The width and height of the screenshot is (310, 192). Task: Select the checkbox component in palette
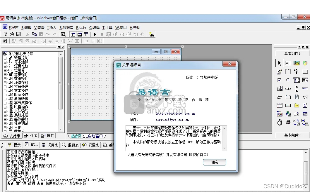(279, 80)
